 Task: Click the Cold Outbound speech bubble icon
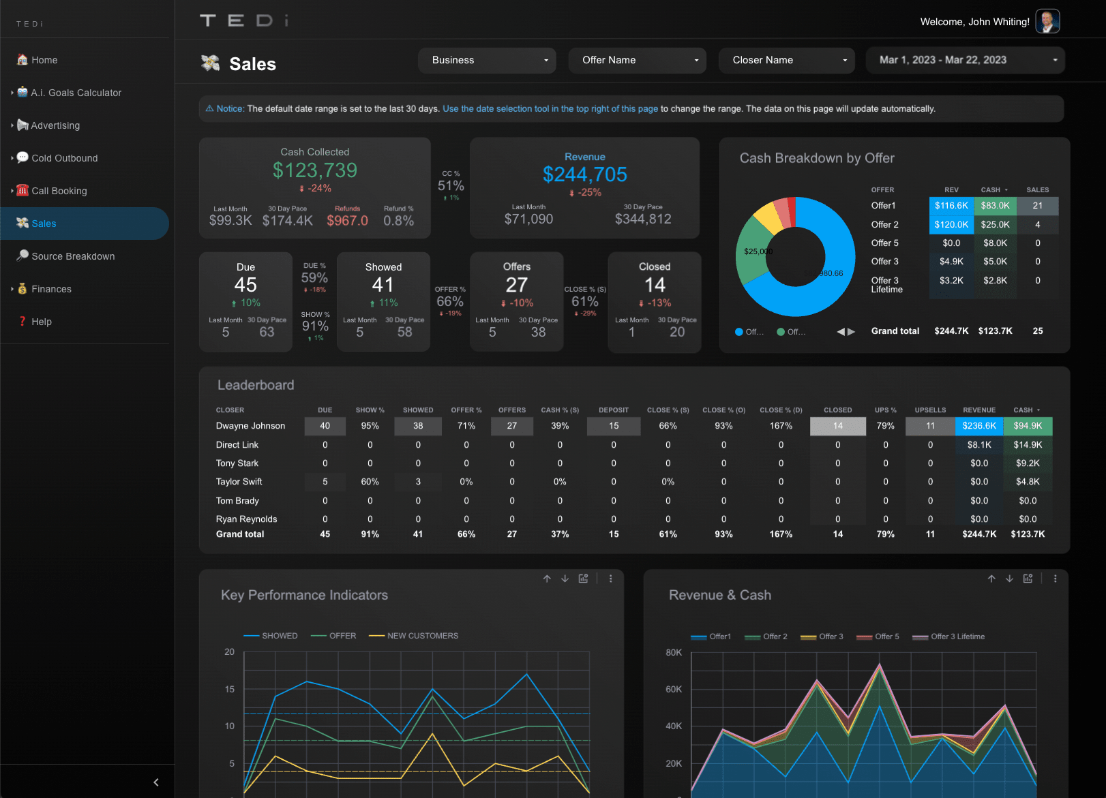(x=23, y=157)
